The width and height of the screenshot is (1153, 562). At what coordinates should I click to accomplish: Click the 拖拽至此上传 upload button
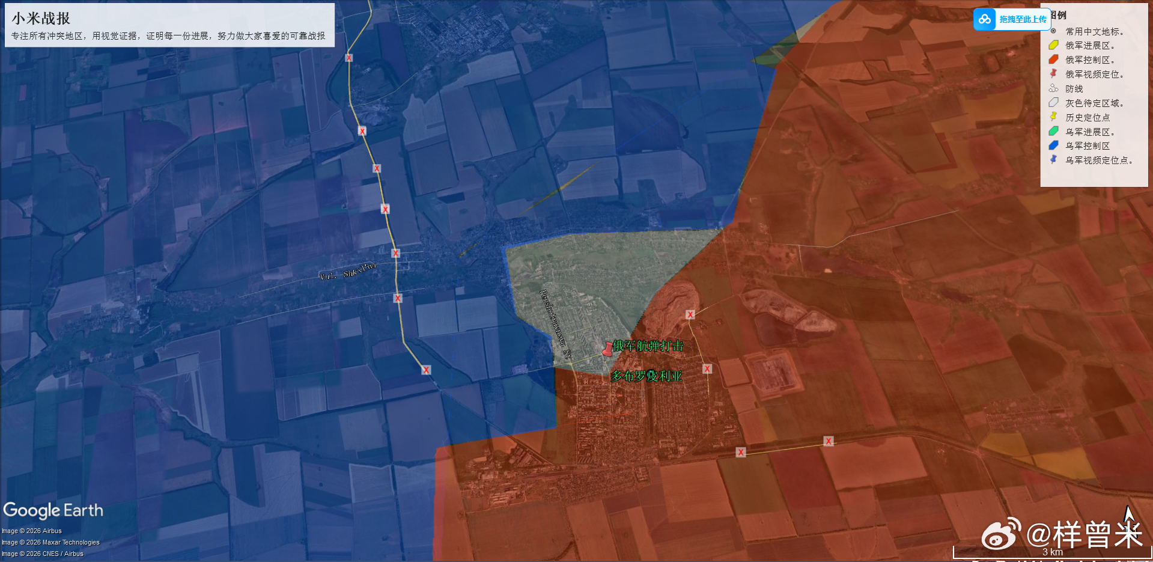click(1012, 19)
